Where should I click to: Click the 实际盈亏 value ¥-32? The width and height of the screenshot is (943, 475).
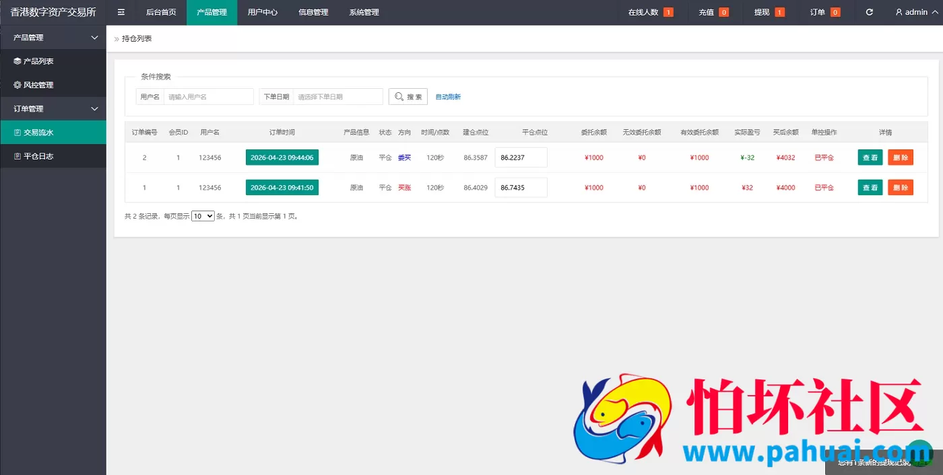747,157
